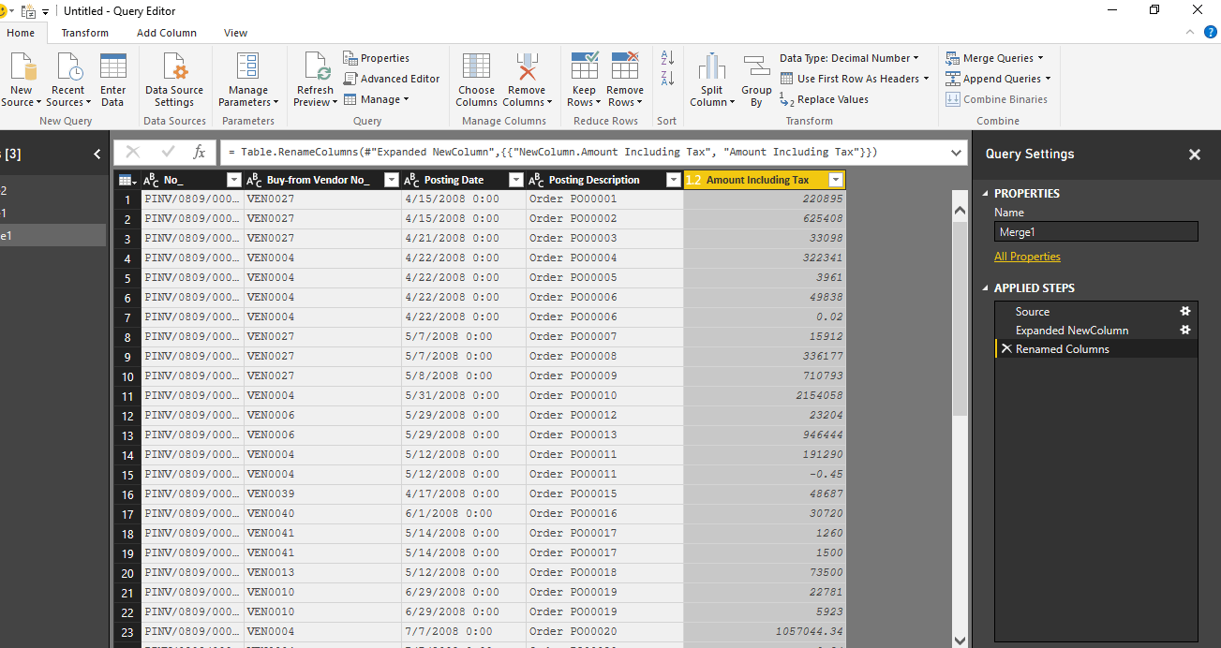Delete the Renamed Columns step

(x=1006, y=348)
